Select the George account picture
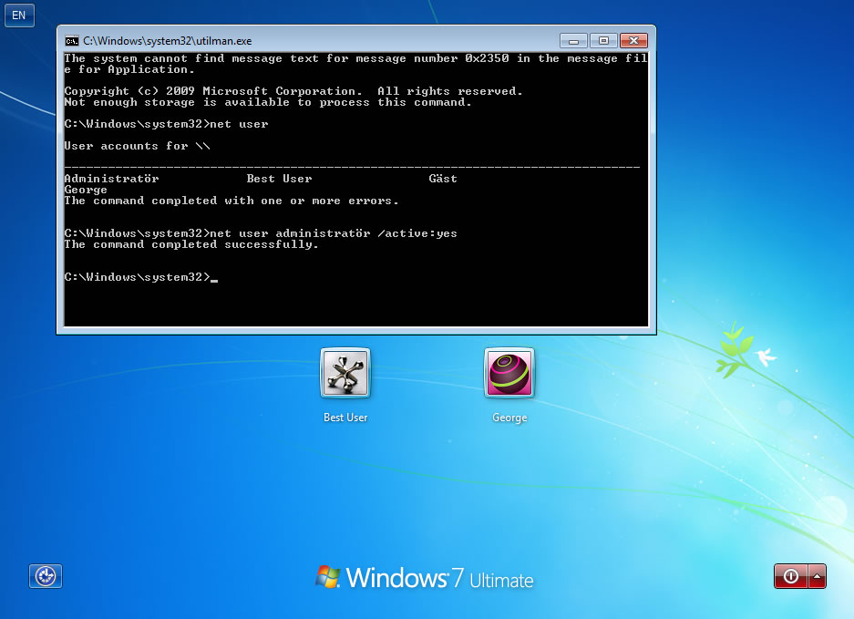 [x=509, y=373]
